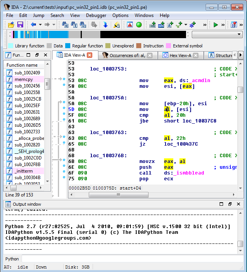Click the disassembly horizontal scrollbar thumb
The width and height of the screenshot is (247, 272).
pos(118,195)
